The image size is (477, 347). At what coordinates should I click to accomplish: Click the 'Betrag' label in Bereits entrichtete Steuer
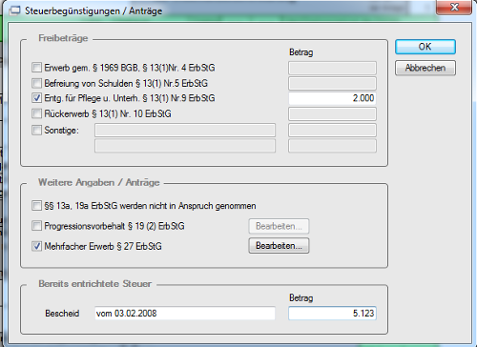coord(301,298)
